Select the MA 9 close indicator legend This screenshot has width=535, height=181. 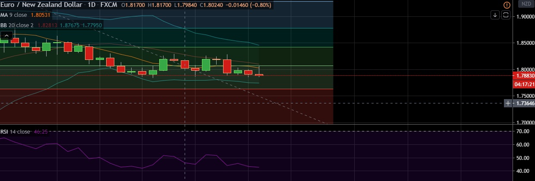pyautogui.click(x=14, y=15)
